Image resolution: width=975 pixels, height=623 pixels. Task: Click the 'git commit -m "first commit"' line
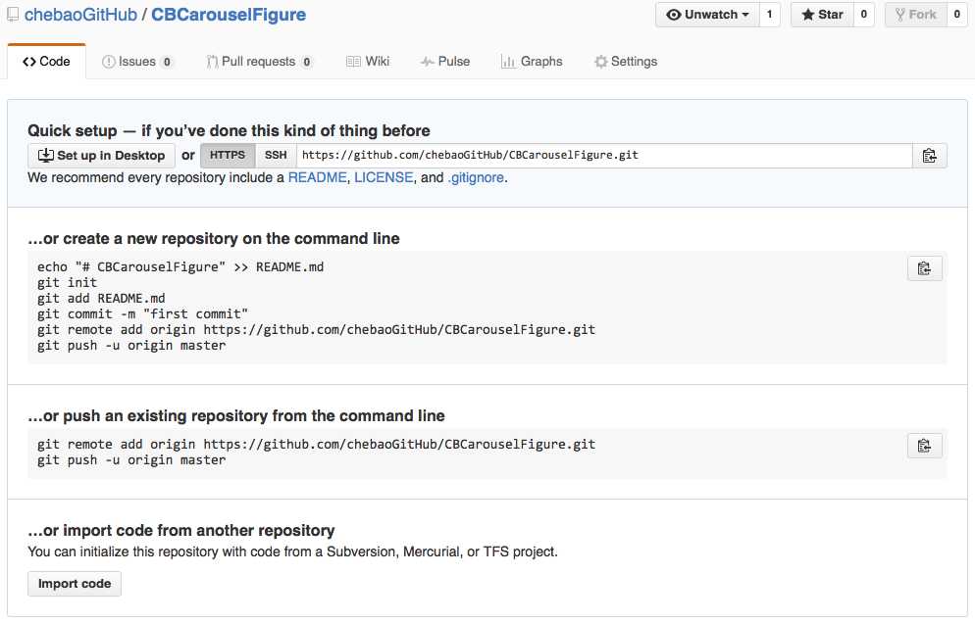(x=142, y=314)
